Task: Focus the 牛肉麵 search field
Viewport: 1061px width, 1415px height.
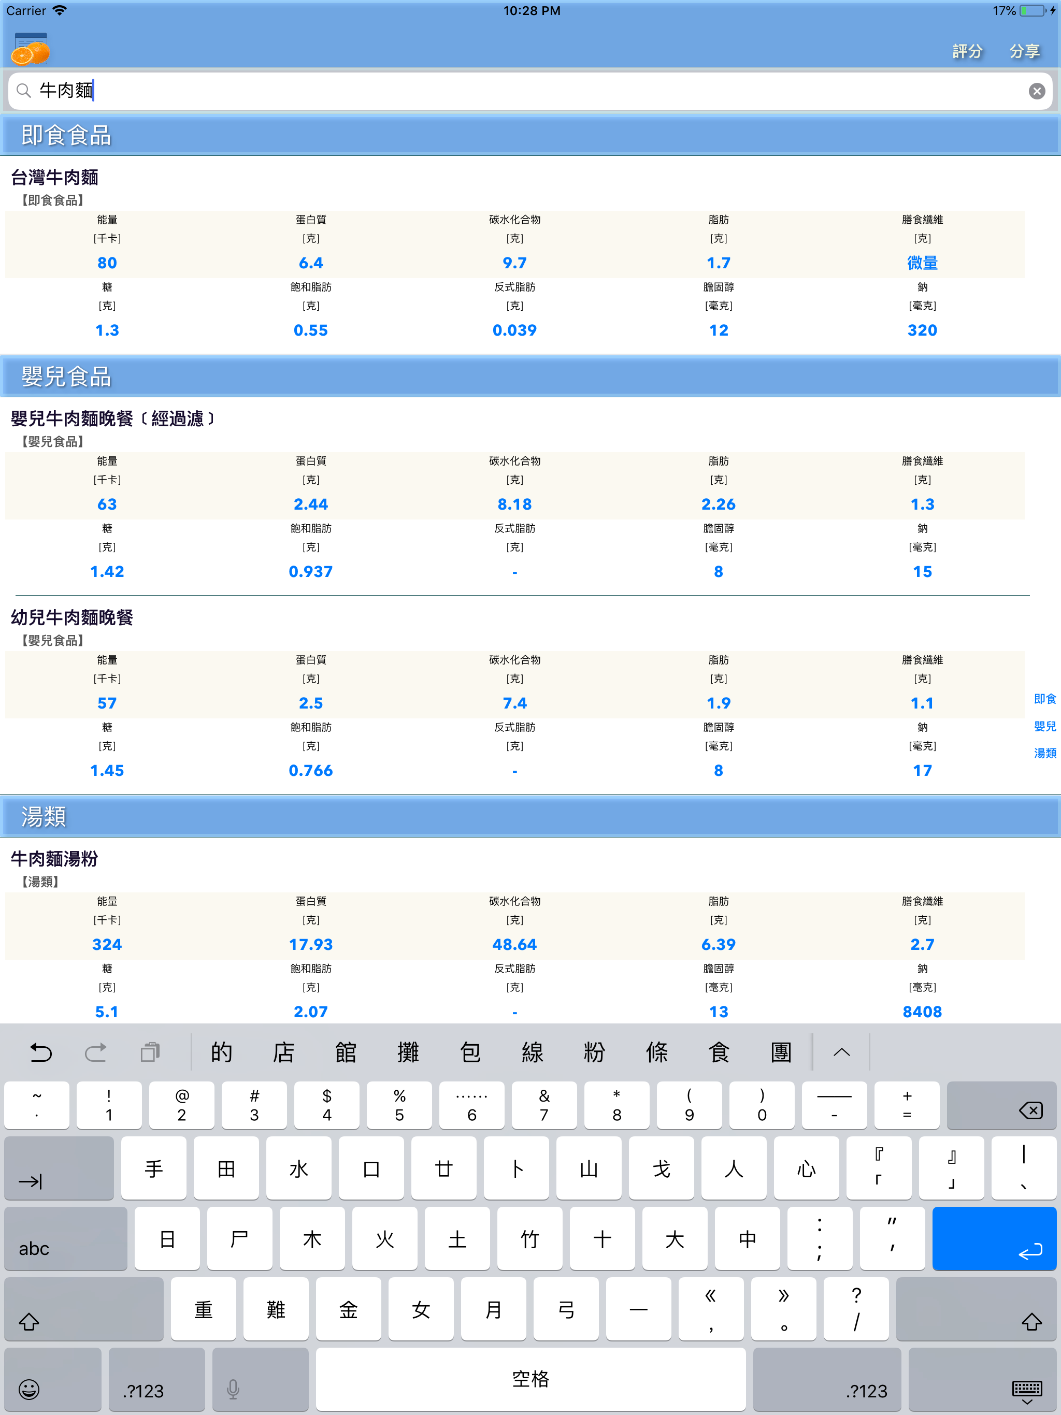Action: (x=530, y=91)
